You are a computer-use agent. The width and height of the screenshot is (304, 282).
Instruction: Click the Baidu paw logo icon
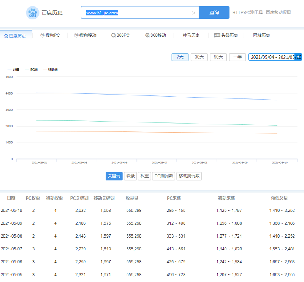click(33, 13)
